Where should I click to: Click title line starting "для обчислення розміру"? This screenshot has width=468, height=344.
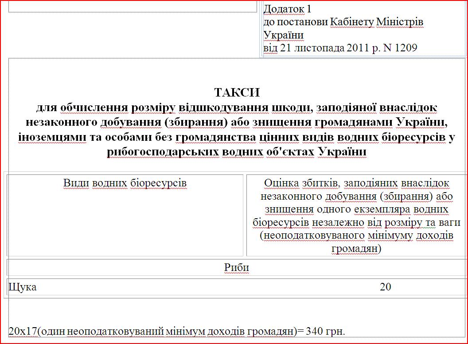coord(237,108)
